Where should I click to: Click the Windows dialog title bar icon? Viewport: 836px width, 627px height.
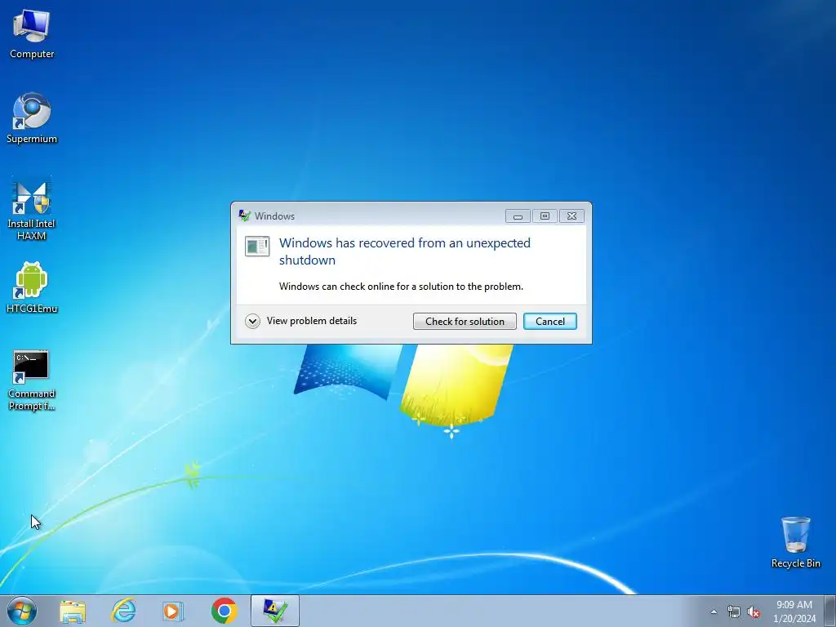pos(244,216)
